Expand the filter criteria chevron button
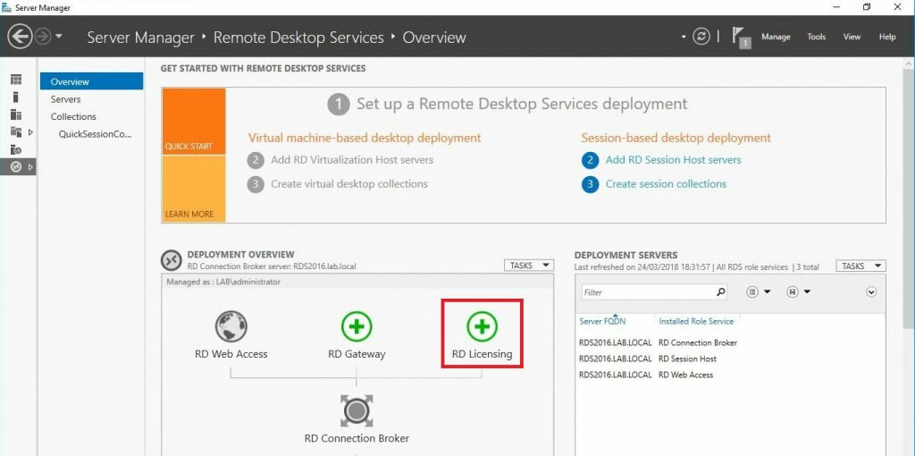The image size is (915, 456). click(x=871, y=292)
